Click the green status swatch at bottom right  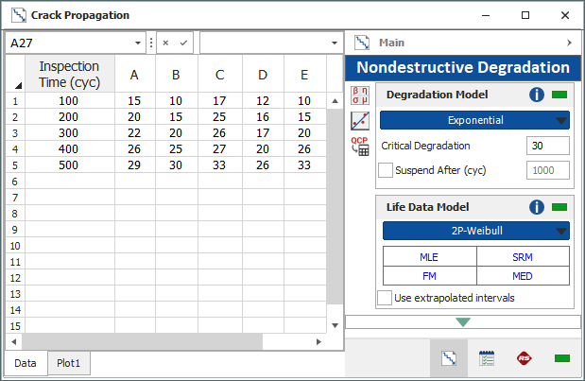point(562,358)
